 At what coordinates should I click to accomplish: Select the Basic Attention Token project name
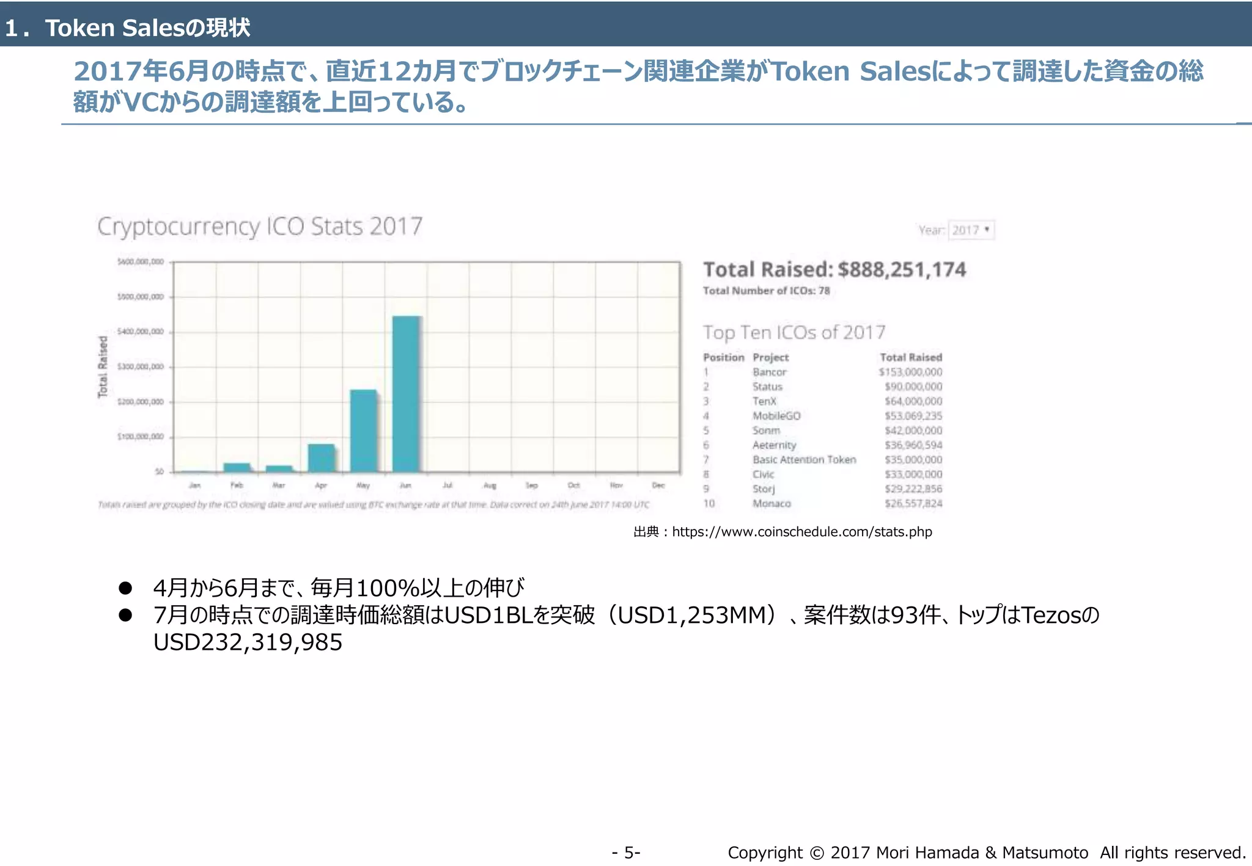[805, 460]
